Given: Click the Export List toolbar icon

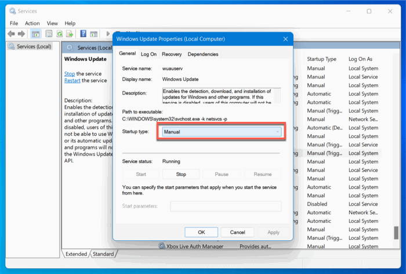Looking at the screenshot, I should click(70, 34).
